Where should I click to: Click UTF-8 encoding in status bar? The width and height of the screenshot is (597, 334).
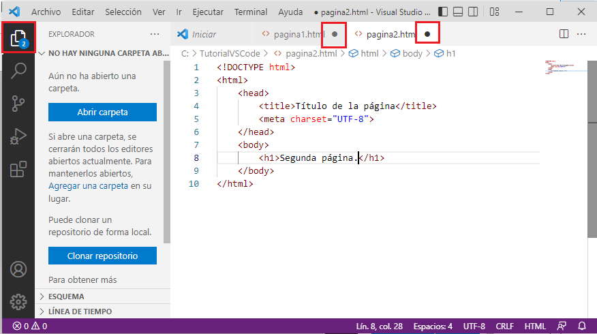[474, 327]
